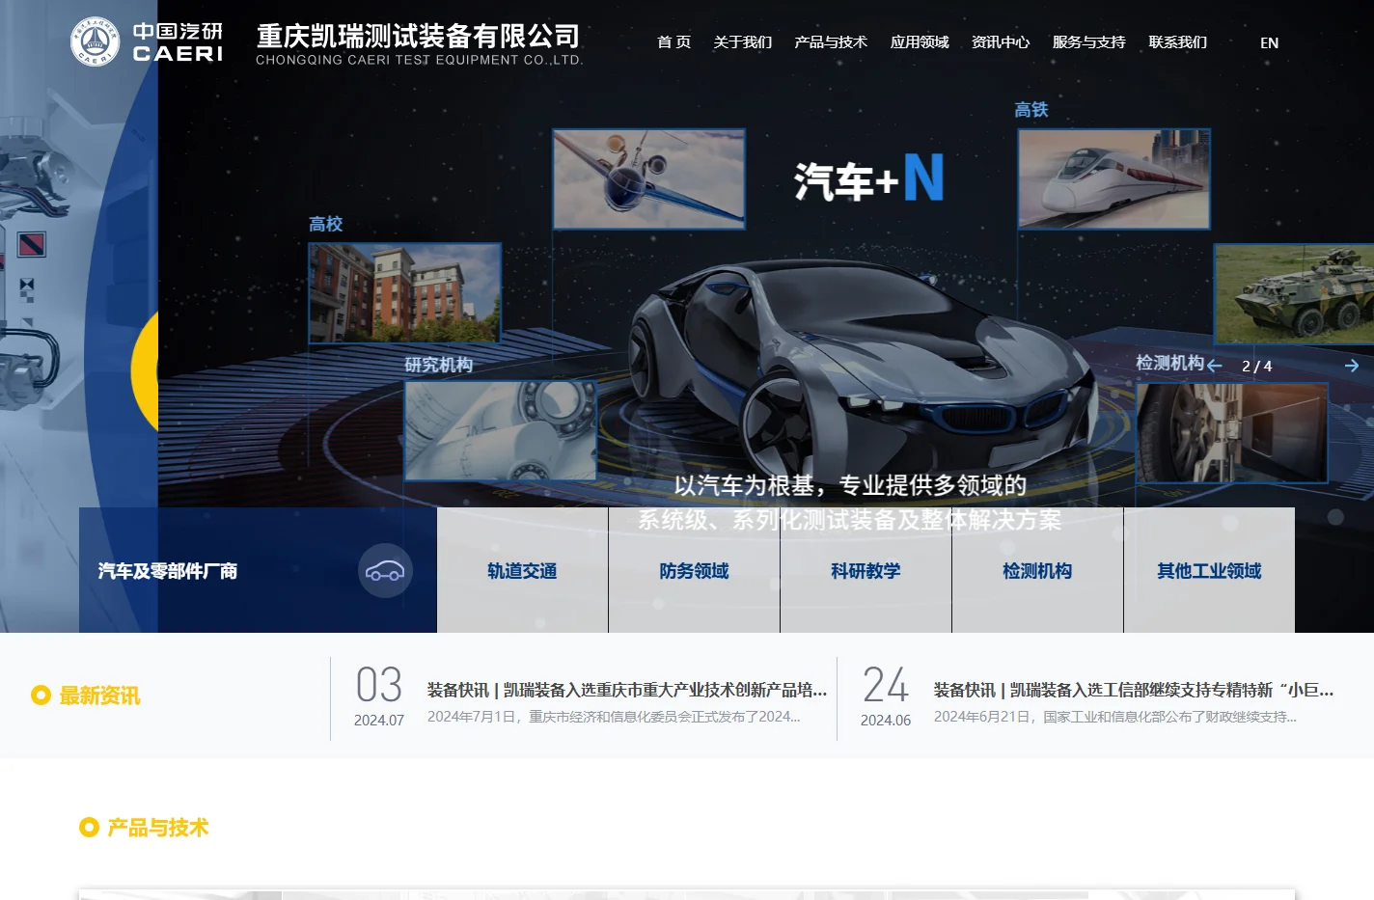Open 关于我们 menu item
The image size is (1374, 900).
(742, 42)
